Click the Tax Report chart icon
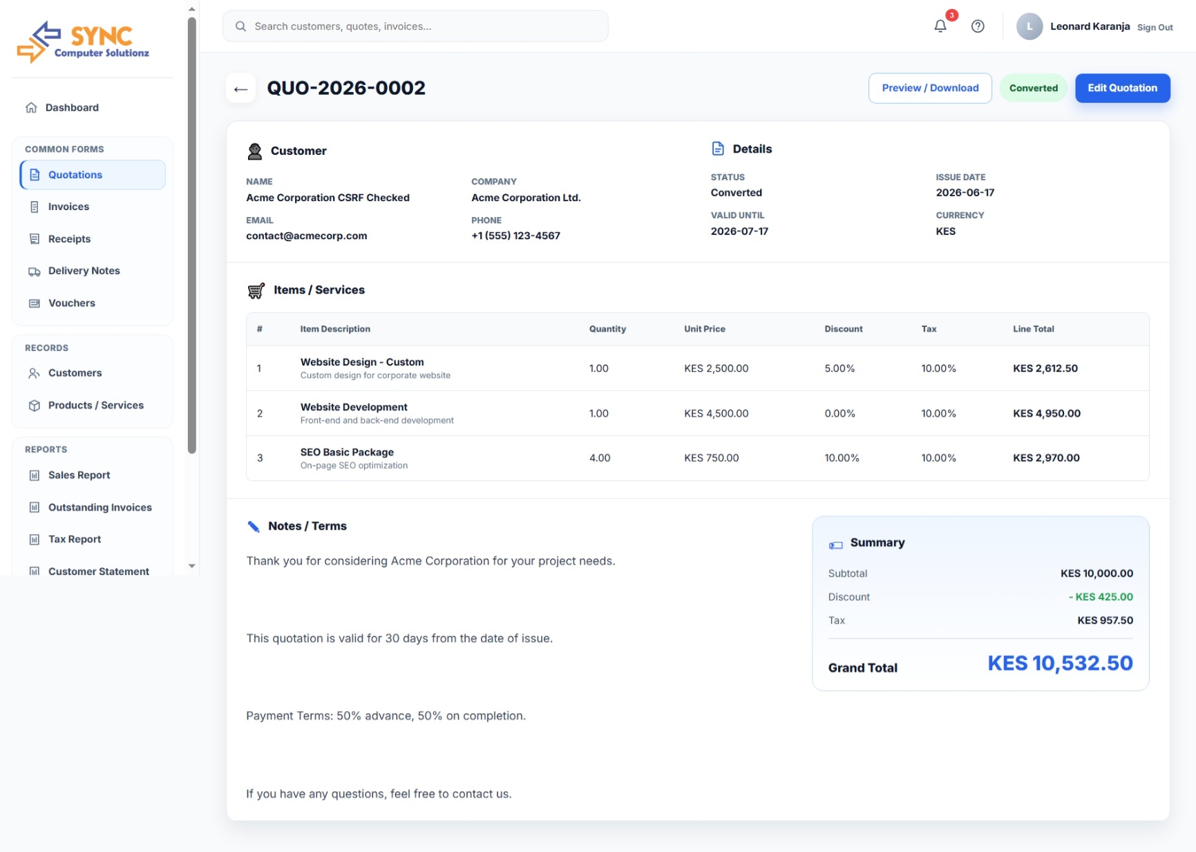The height and width of the screenshot is (852, 1196). (35, 540)
